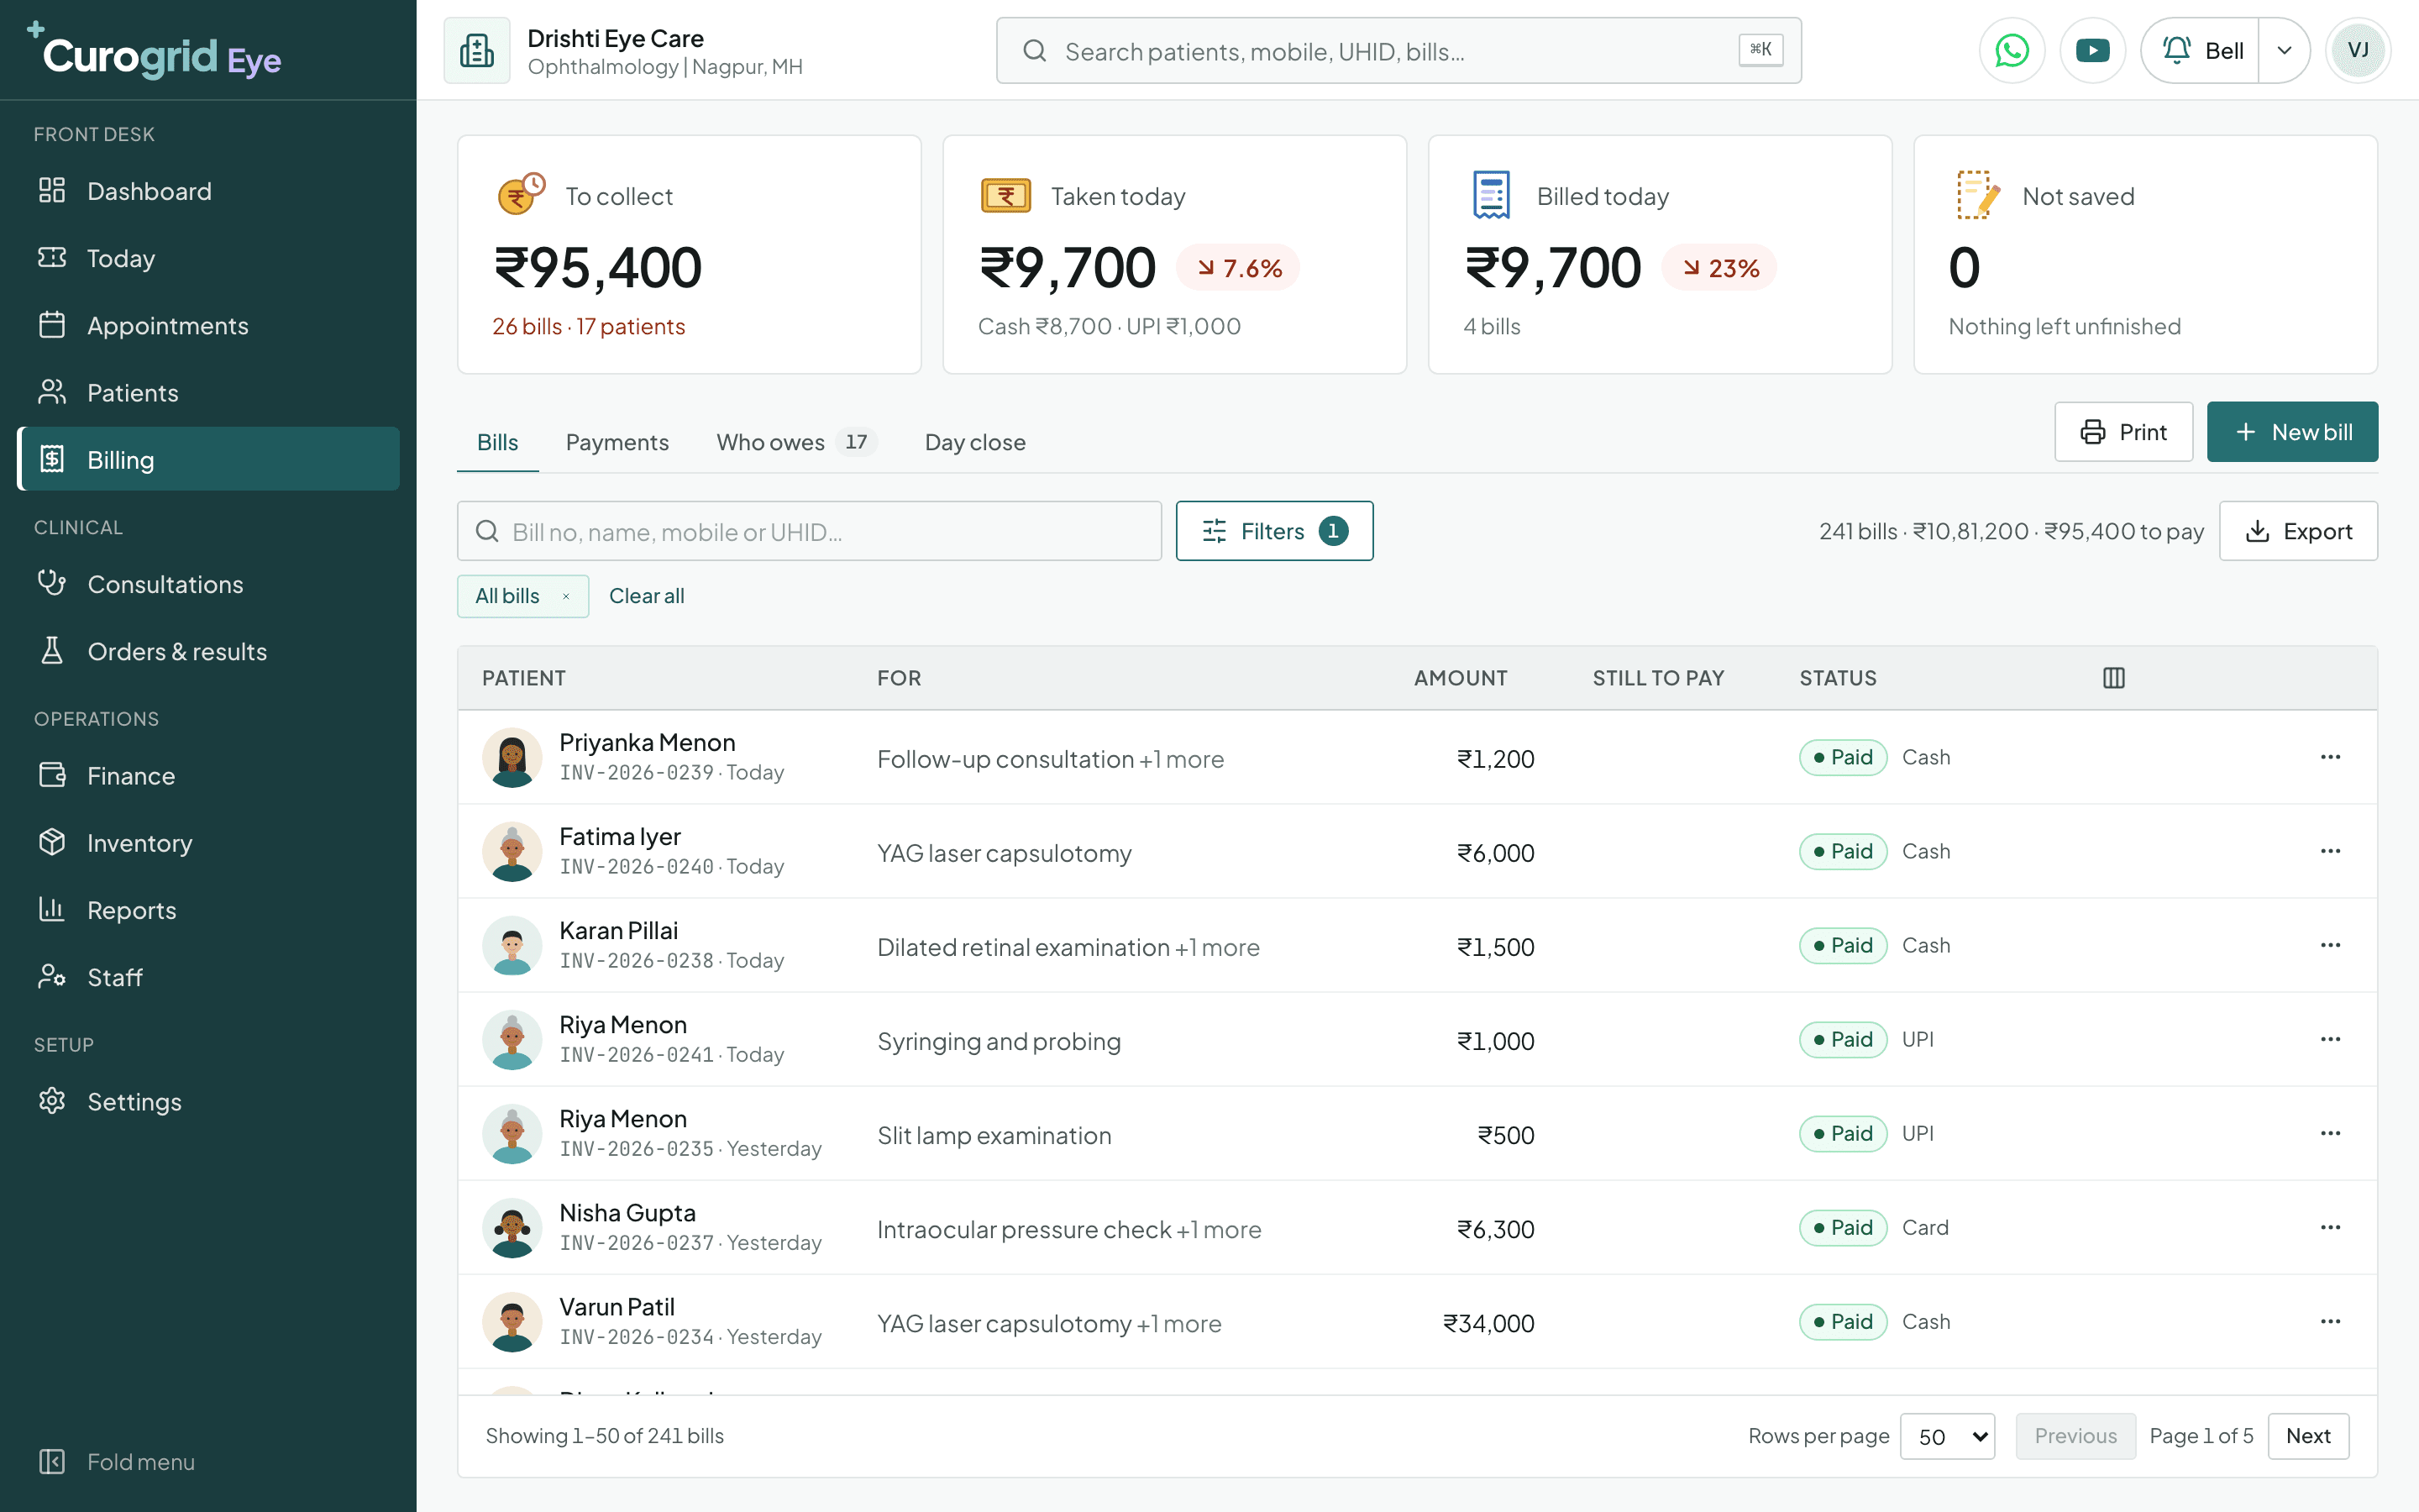2419x1512 pixels.
Task: Focus the bill number search field
Action: pyautogui.click(x=809, y=531)
